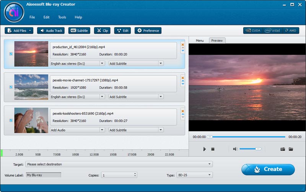Expand Add Subtitle dropdown for pexels-koolshooters
The width and height of the screenshot is (306, 192).
tap(161, 130)
